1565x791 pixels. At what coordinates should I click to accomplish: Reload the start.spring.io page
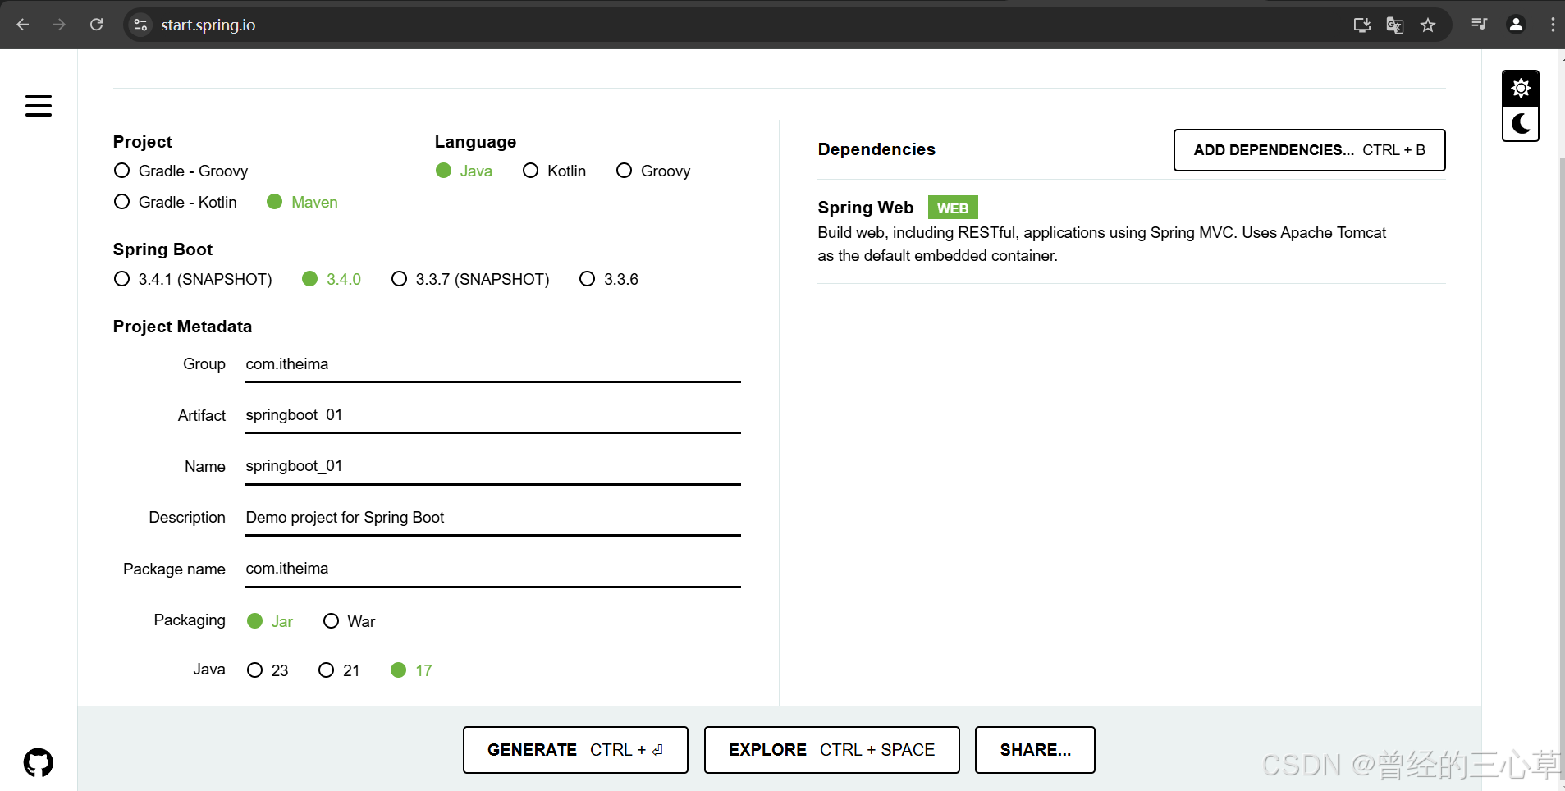tap(96, 25)
